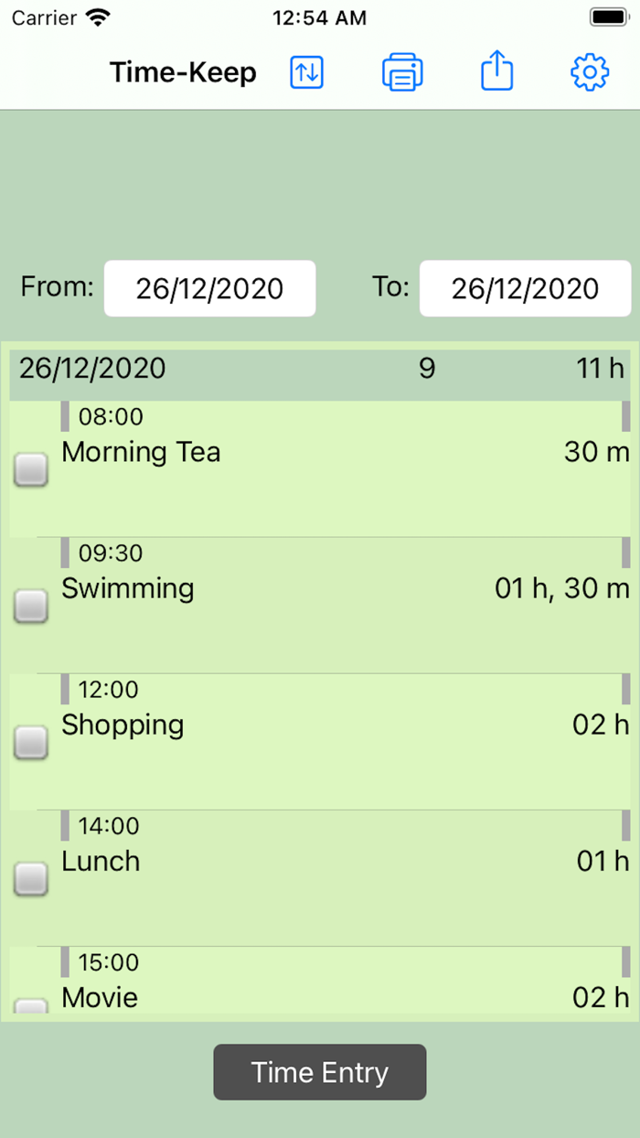
Task: Tap the Shopping 02 h duration
Action: (601, 725)
